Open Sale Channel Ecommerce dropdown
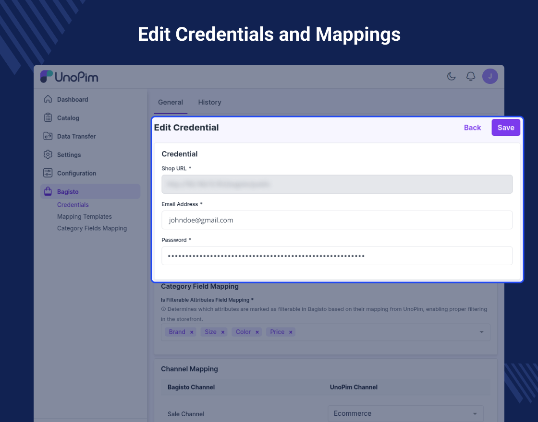The width and height of the screenshot is (538, 422). 405,413
